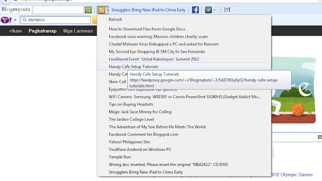
Task: Open the orange RSS feed icon
Action: (102, 10)
